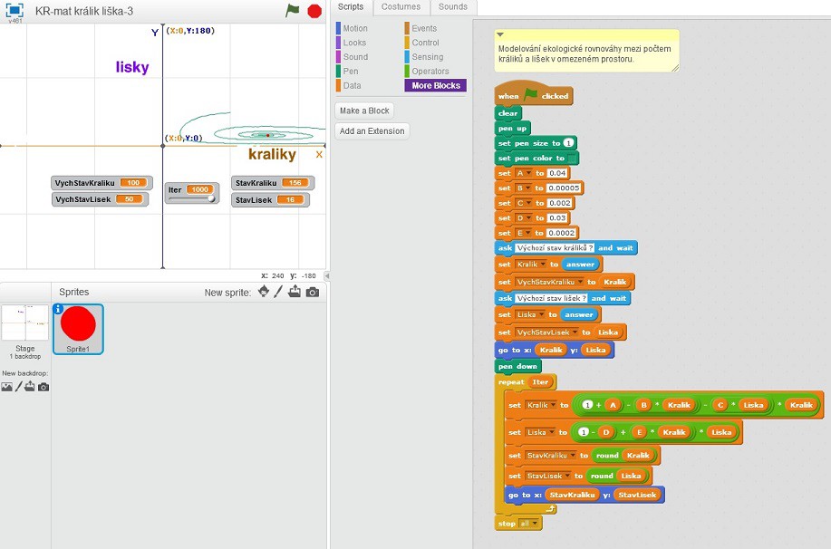This screenshot has width=831, height=549.
Task: Collapse the yellow comment note triangle
Action: coord(500,34)
